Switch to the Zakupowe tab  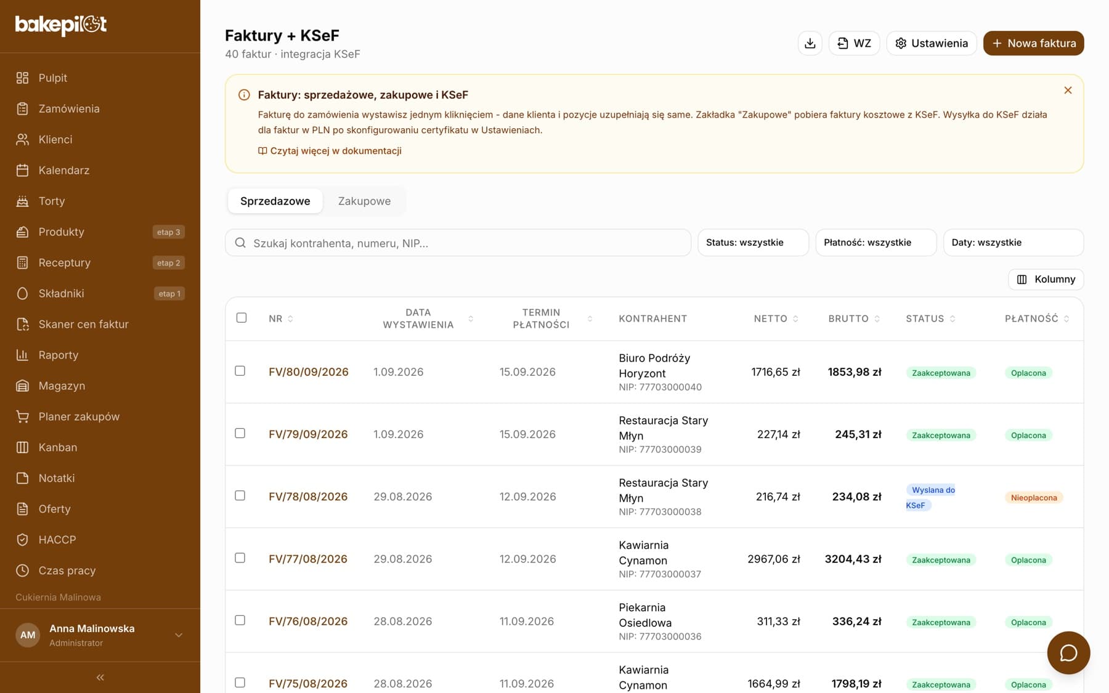click(x=364, y=201)
